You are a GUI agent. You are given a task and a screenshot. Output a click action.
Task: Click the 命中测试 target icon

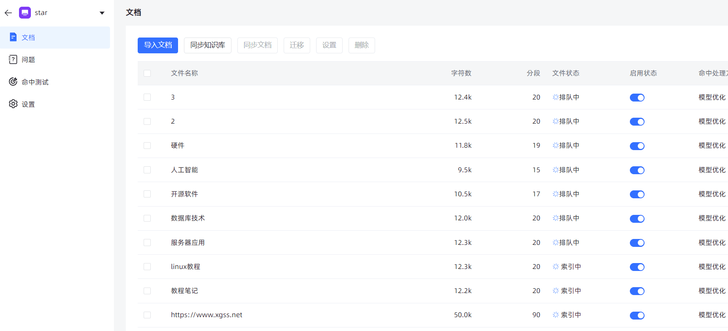[x=13, y=82]
